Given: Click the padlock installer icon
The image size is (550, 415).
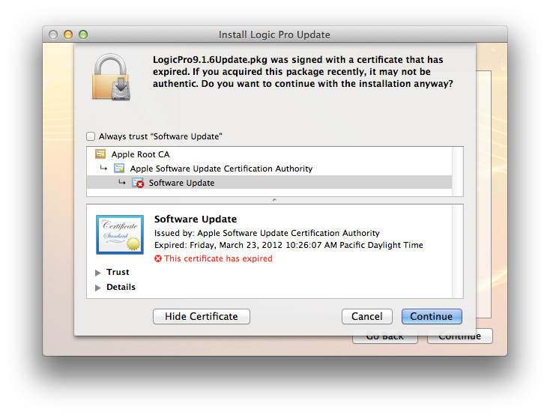Looking at the screenshot, I should [111, 77].
